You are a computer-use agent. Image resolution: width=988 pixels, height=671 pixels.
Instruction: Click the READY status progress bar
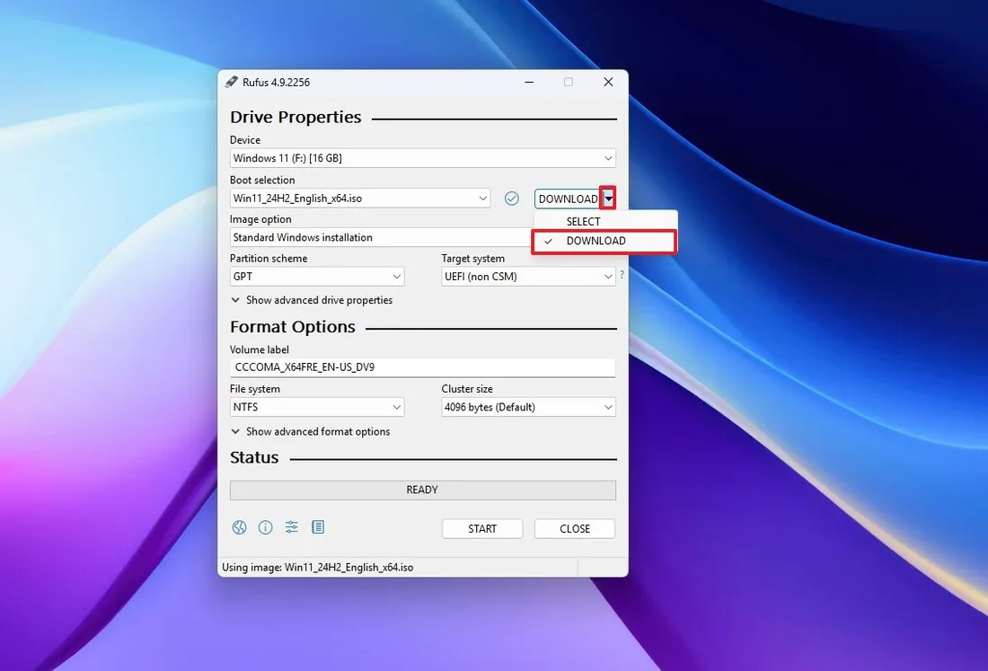[x=423, y=490]
